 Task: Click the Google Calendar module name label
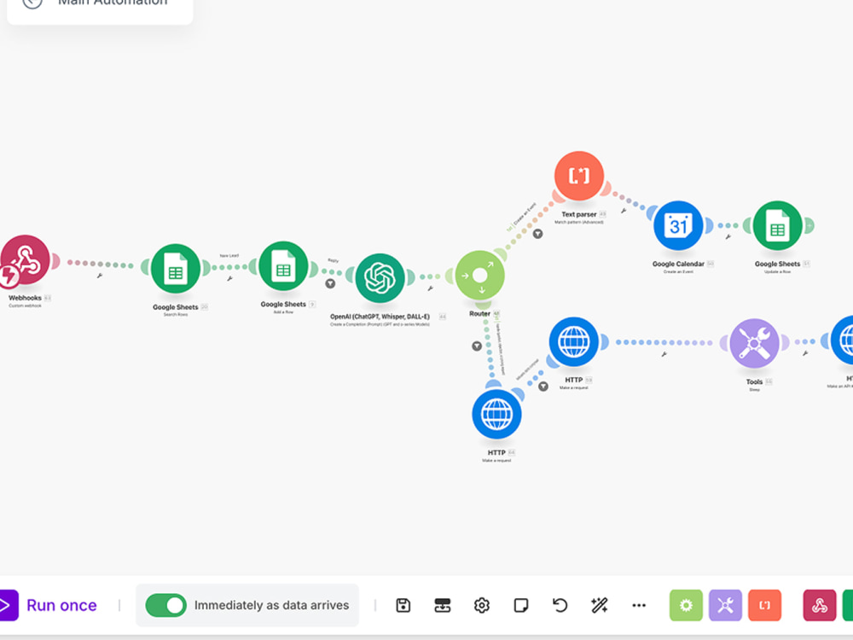click(x=678, y=264)
